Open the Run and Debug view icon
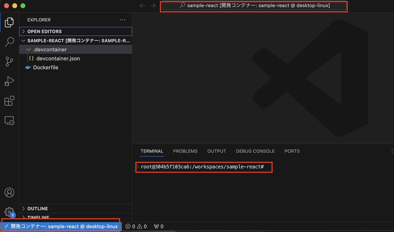Image resolution: width=394 pixels, height=232 pixels. coord(9,81)
